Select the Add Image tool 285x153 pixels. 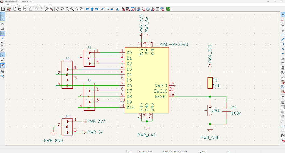pyautogui.click(x=283, y=136)
